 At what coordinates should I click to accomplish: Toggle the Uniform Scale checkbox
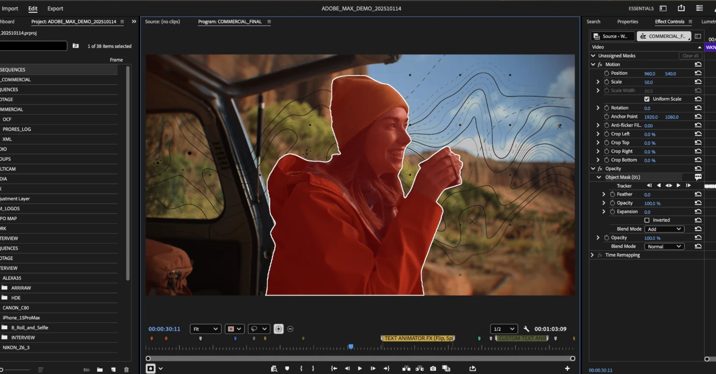pos(647,99)
